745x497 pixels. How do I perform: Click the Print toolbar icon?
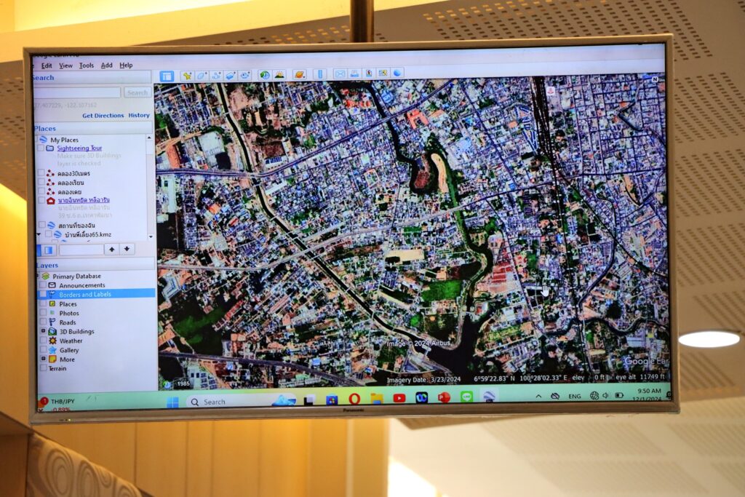point(354,73)
